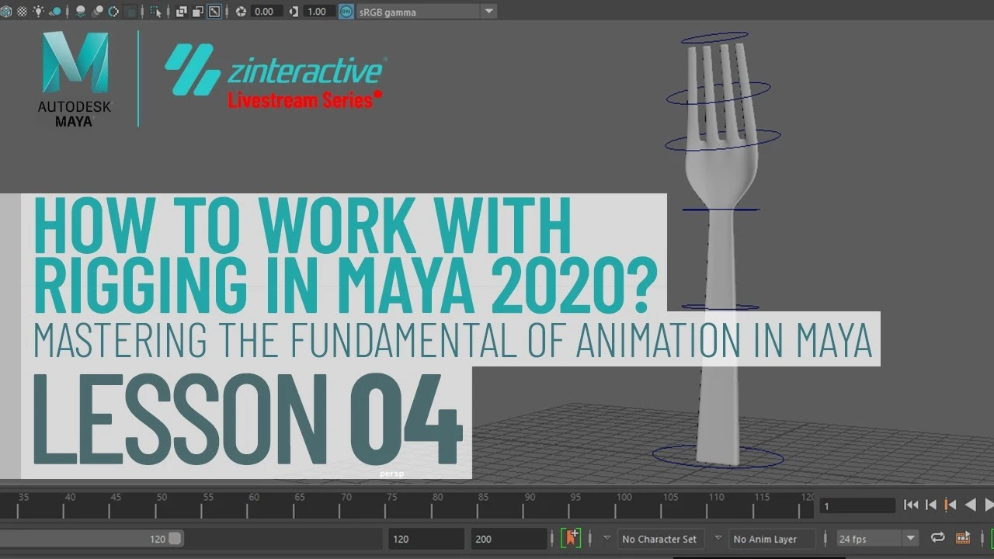Click the orange bookmark icon

tap(571, 538)
